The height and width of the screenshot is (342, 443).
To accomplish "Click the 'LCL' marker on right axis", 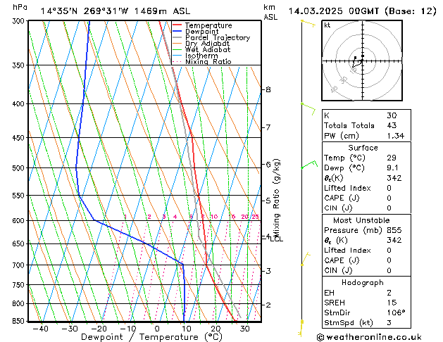I will pos(276,239).
